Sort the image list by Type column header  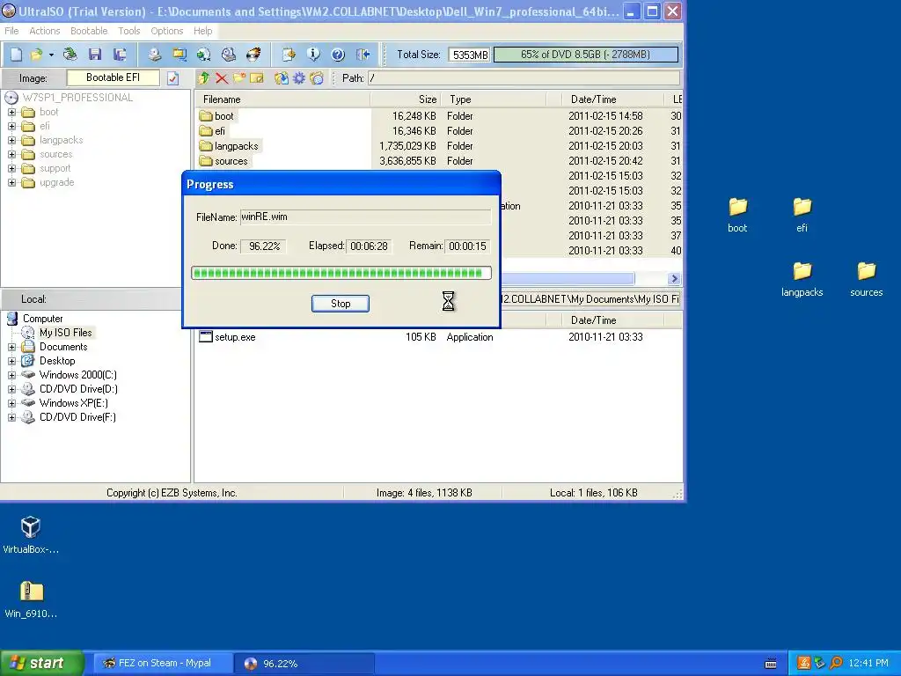(x=495, y=99)
